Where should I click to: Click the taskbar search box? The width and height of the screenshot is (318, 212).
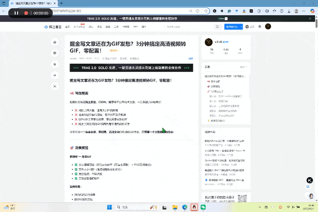coord(137,207)
